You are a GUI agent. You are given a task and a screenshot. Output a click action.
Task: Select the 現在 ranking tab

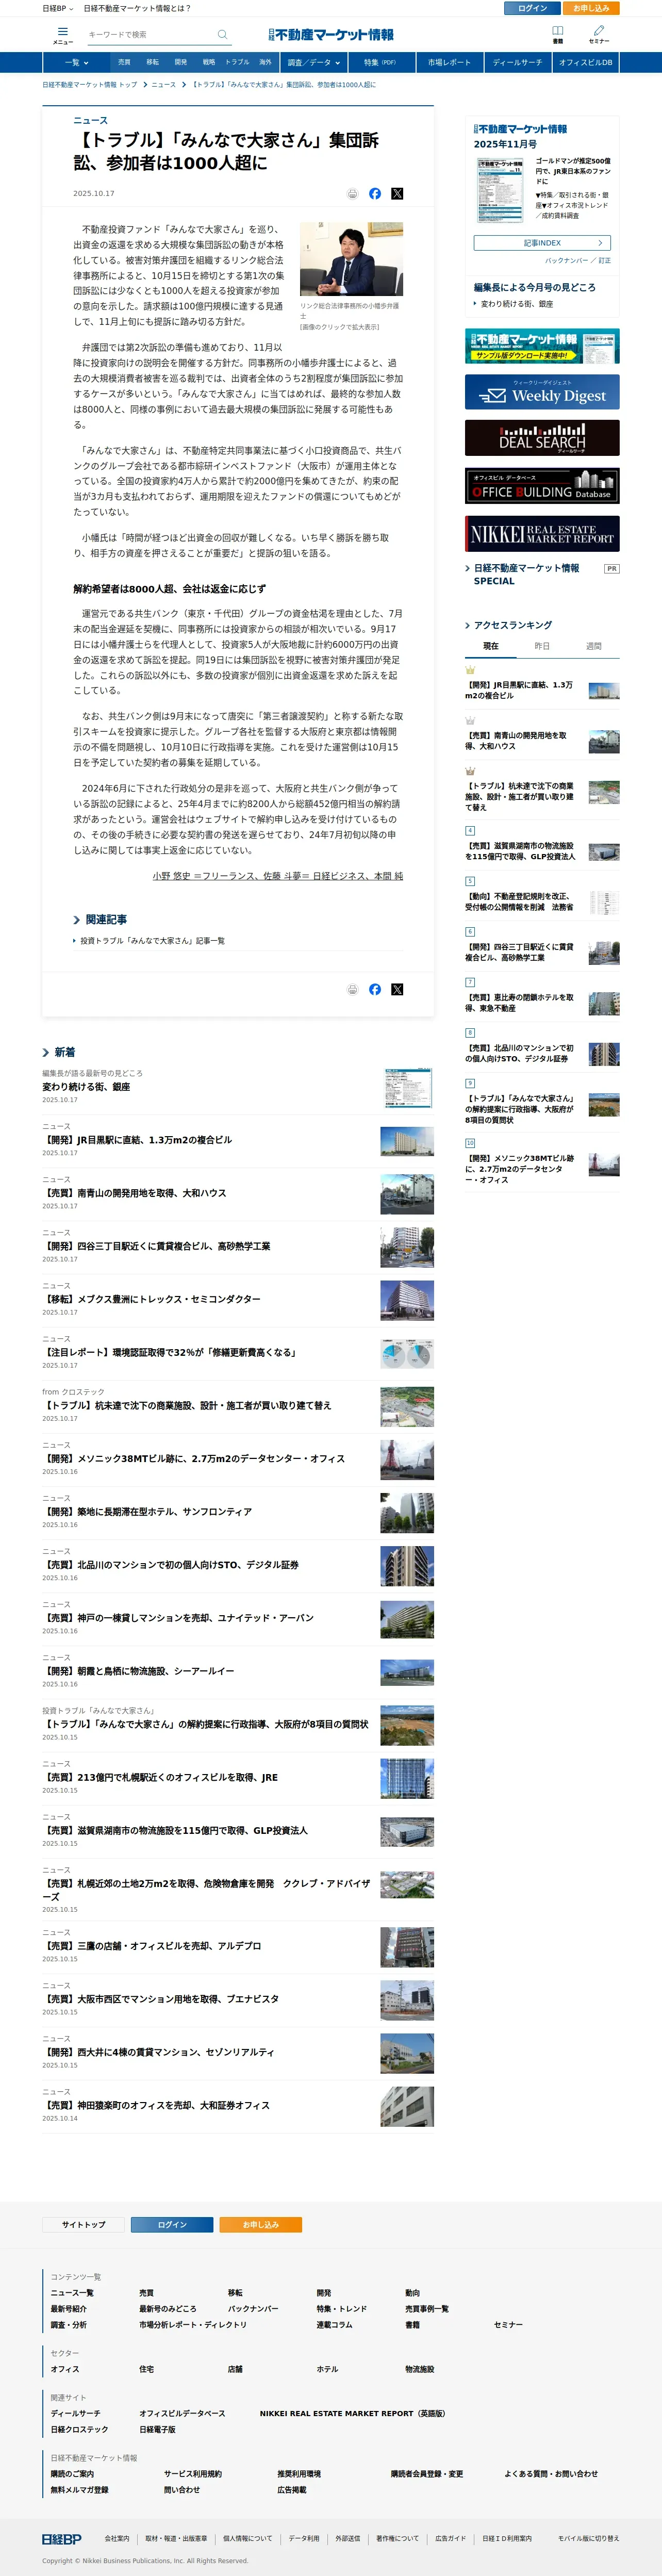click(x=491, y=646)
